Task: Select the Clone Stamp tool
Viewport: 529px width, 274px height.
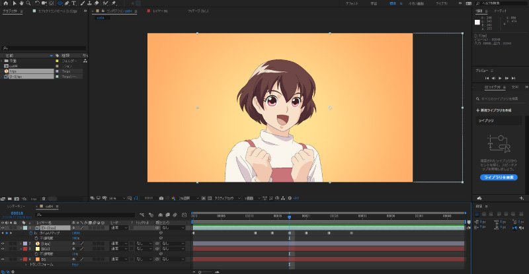Action: tap(89, 3)
